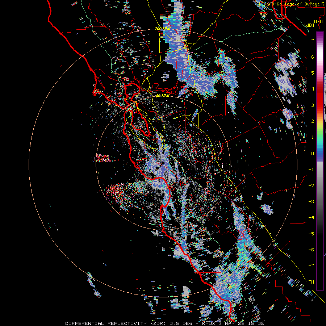This screenshot has width=326, height=326.
Task: Click the "TH" threshold label on the scale
Action: [311, 282]
